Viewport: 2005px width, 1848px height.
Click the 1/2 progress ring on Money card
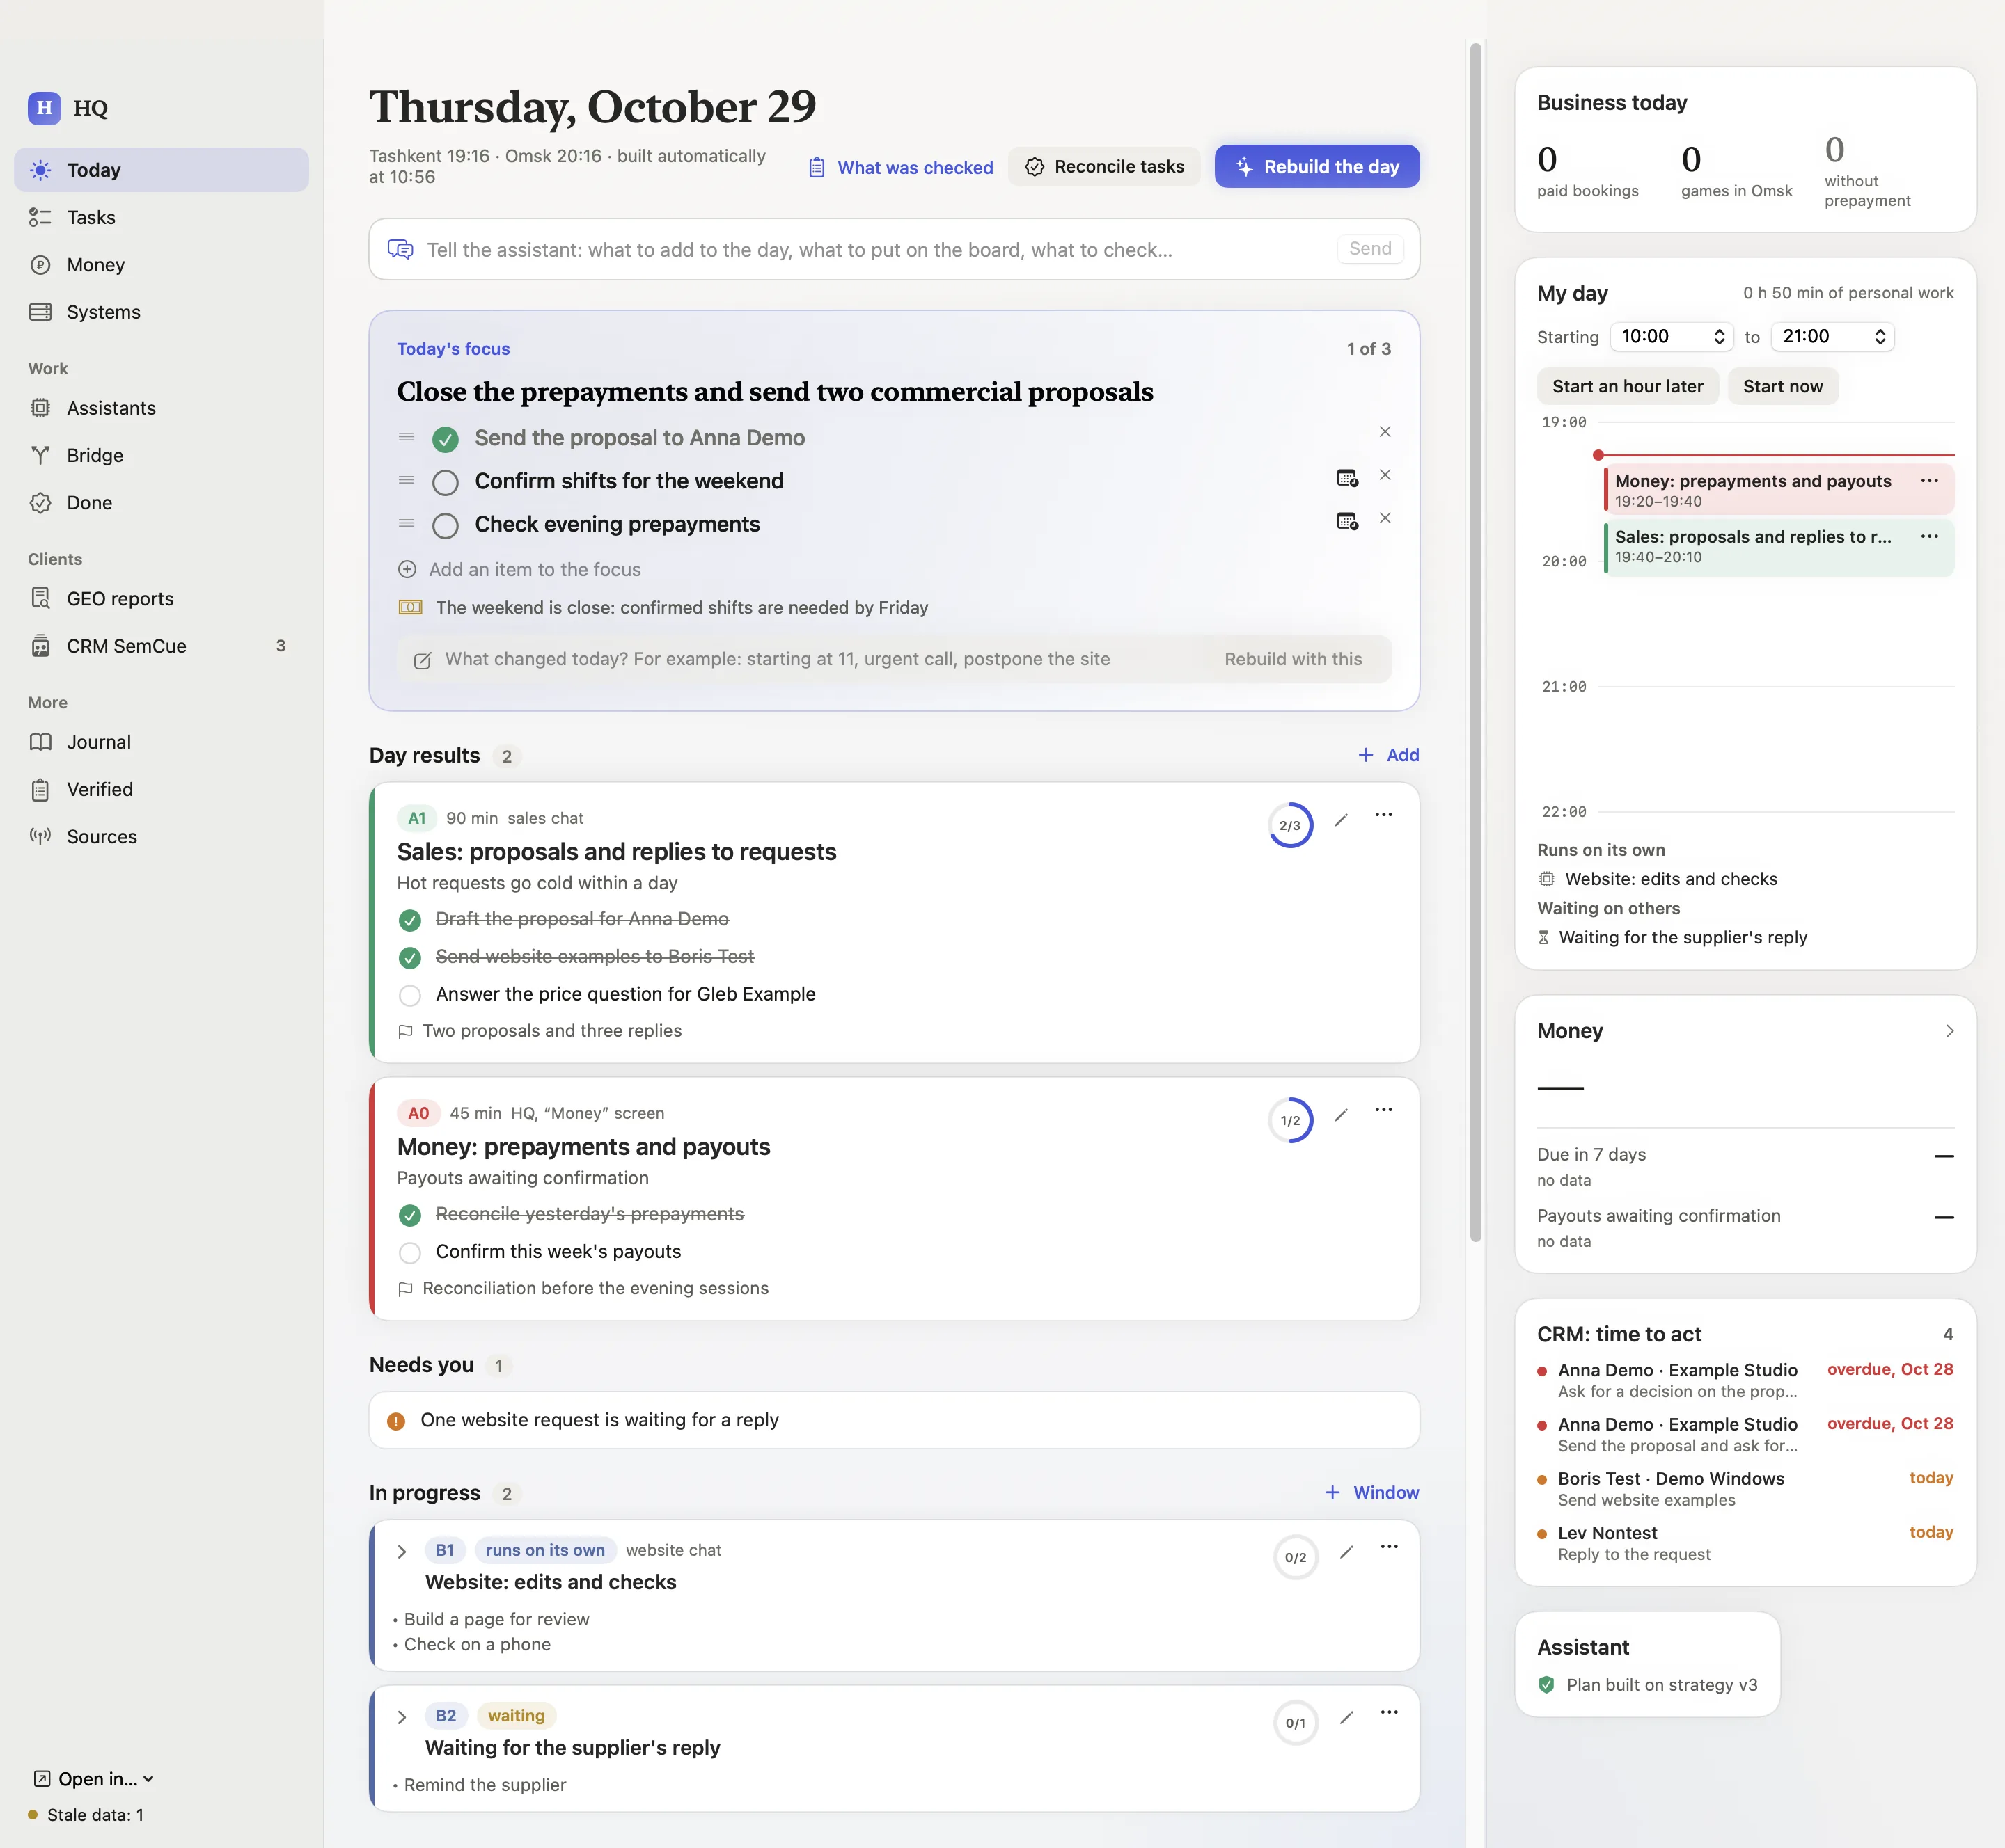tap(1291, 1121)
